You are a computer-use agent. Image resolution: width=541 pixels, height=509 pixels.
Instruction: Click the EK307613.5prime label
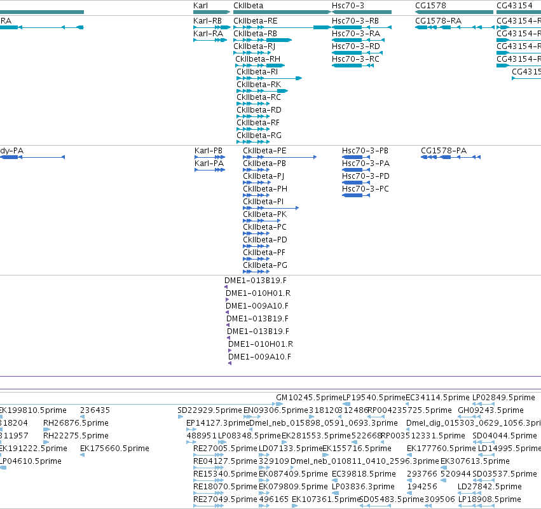[475, 461]
